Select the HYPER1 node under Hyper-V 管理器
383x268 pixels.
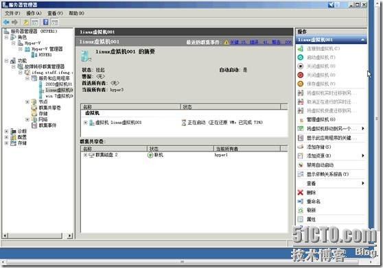click(x=45, y=55)
